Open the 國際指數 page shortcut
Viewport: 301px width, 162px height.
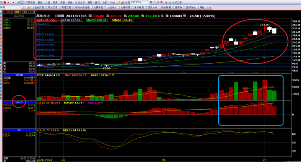[x=189, y=7]
